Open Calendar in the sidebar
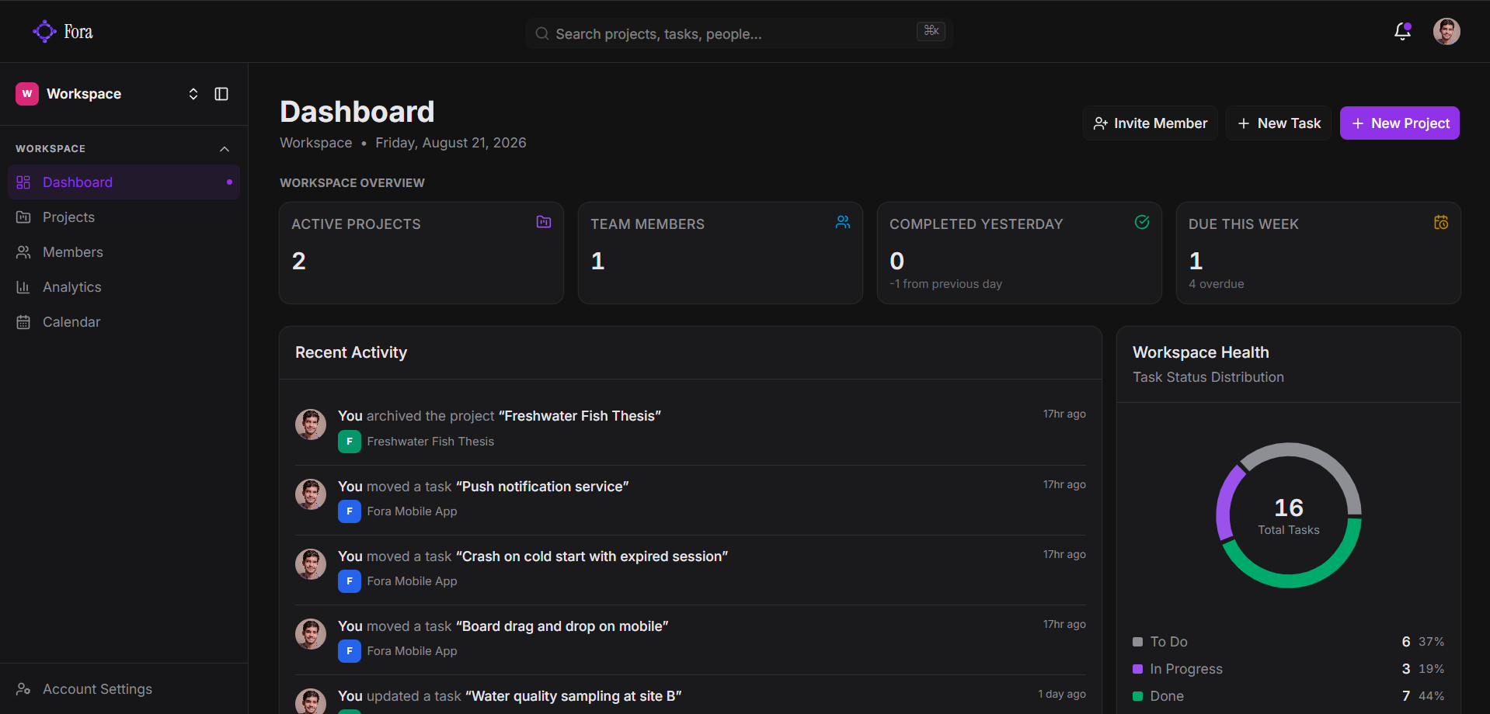Viewport: 1490px width, 714px height. coord(124,322)
